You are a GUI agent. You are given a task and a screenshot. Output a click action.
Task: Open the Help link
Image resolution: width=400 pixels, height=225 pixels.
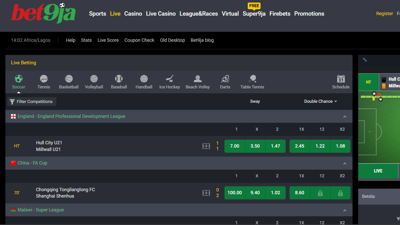pyautogui.click(x=71, y=40)
